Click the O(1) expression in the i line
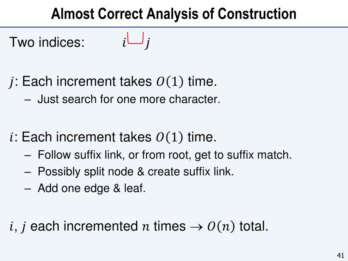This screenshot has width=348, height=261. [170, 137]
